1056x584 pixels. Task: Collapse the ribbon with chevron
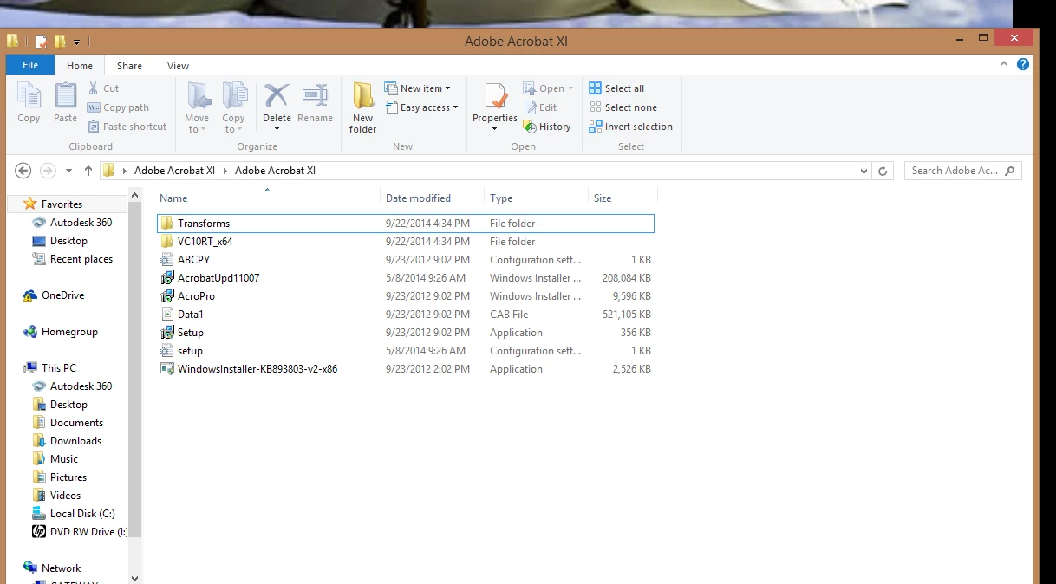(1004, 65)
